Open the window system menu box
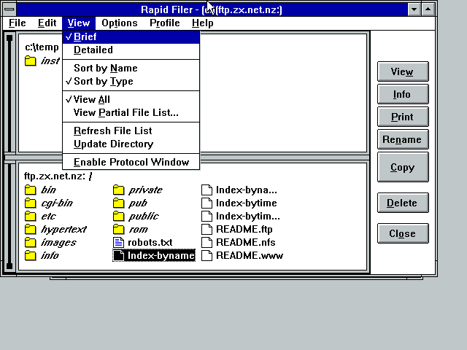Image resolution: width=467 pixels, height=350 pixels. 9,9
